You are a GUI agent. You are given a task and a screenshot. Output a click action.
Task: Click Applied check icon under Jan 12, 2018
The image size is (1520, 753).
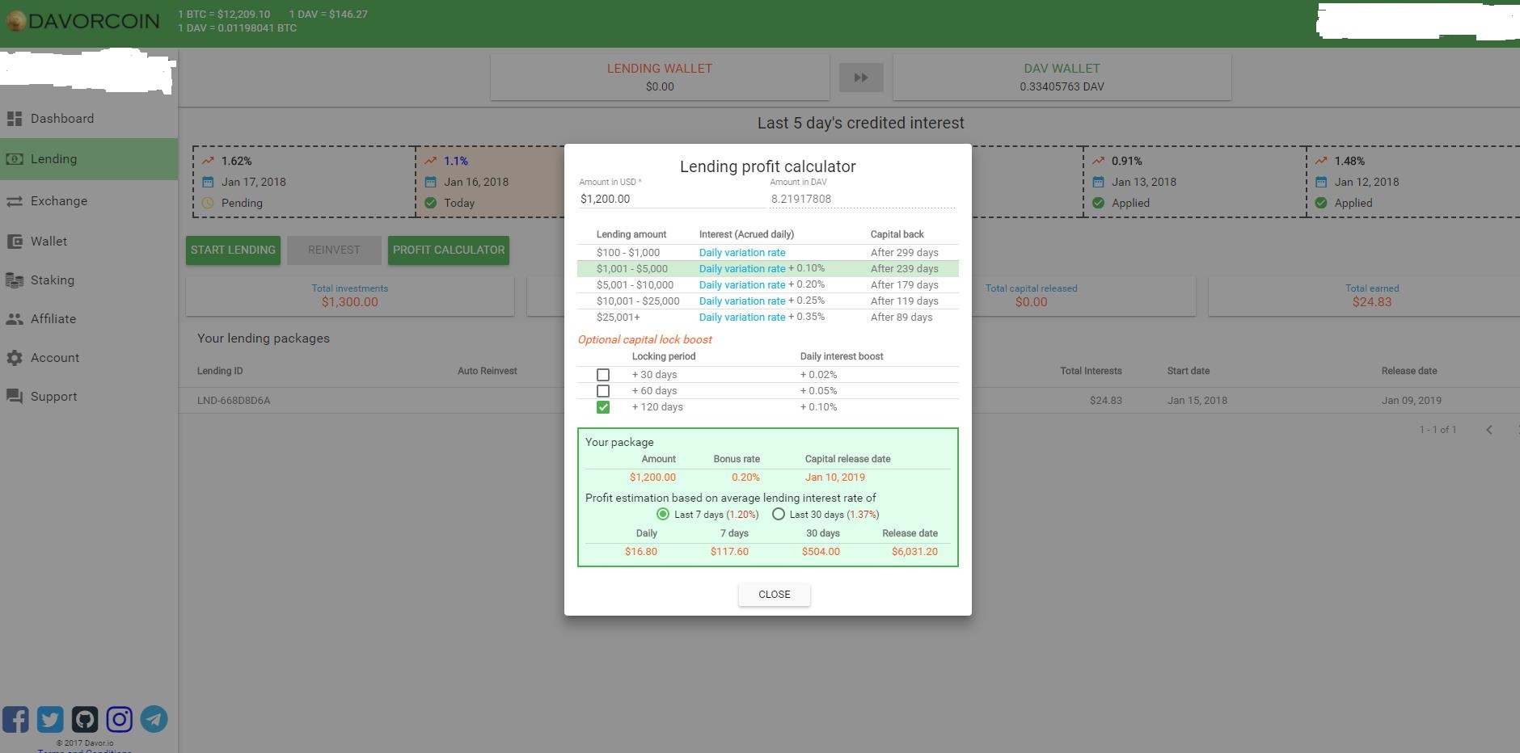tap(1321, 203)
